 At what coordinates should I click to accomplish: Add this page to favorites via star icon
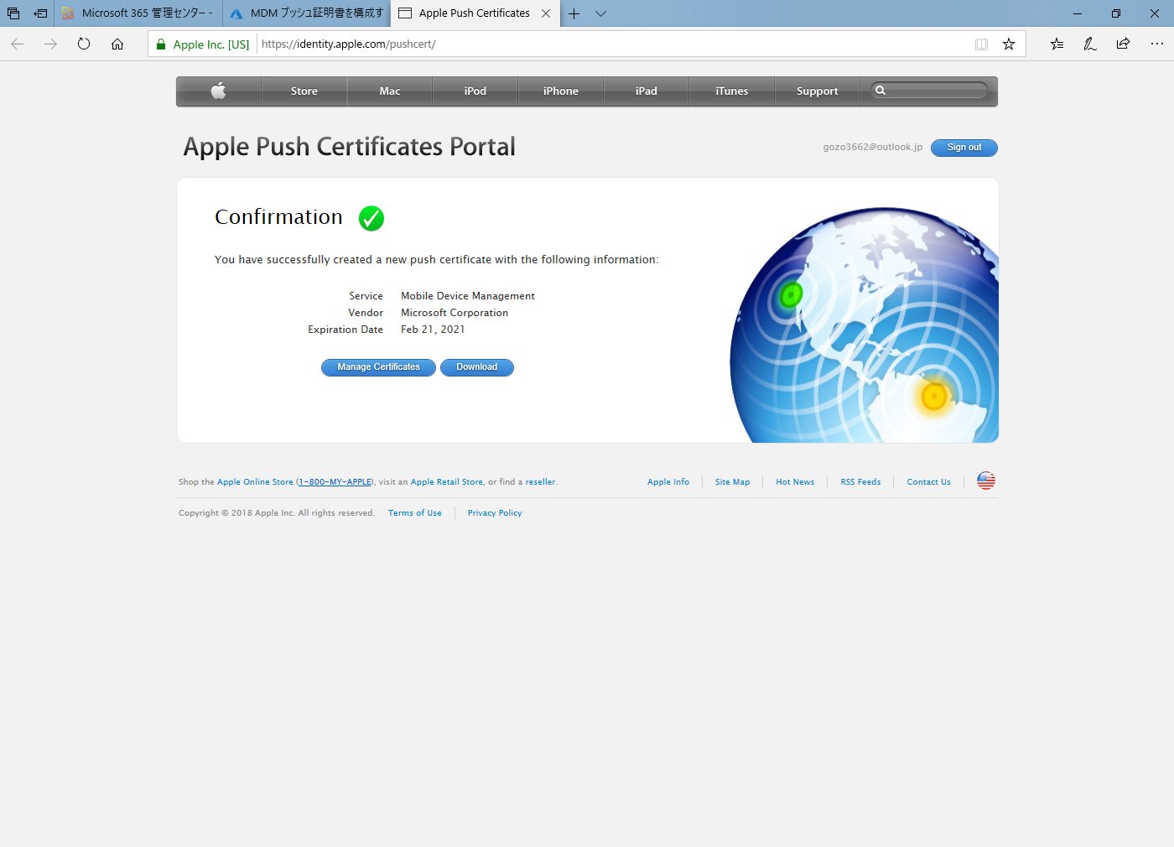pyautogui.click(x=1009, y=44)
